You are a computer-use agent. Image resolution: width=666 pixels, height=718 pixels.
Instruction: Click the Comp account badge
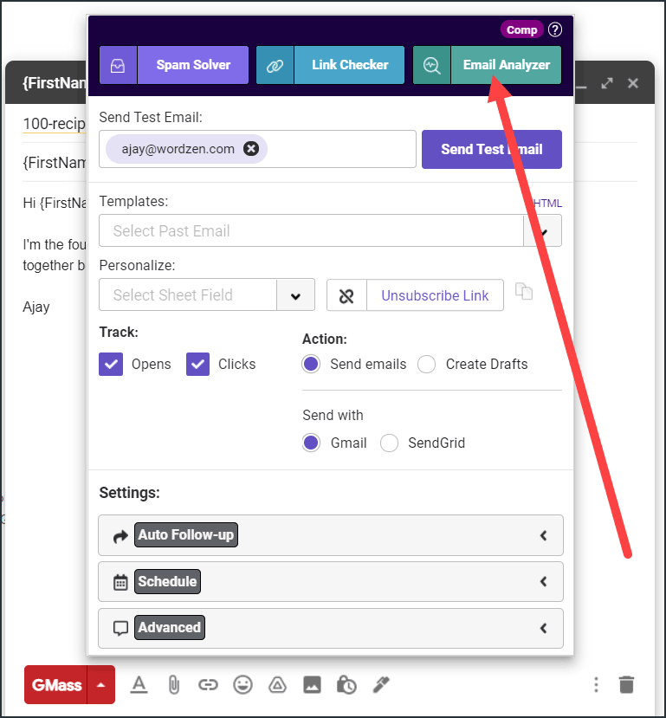pos(522,29)
